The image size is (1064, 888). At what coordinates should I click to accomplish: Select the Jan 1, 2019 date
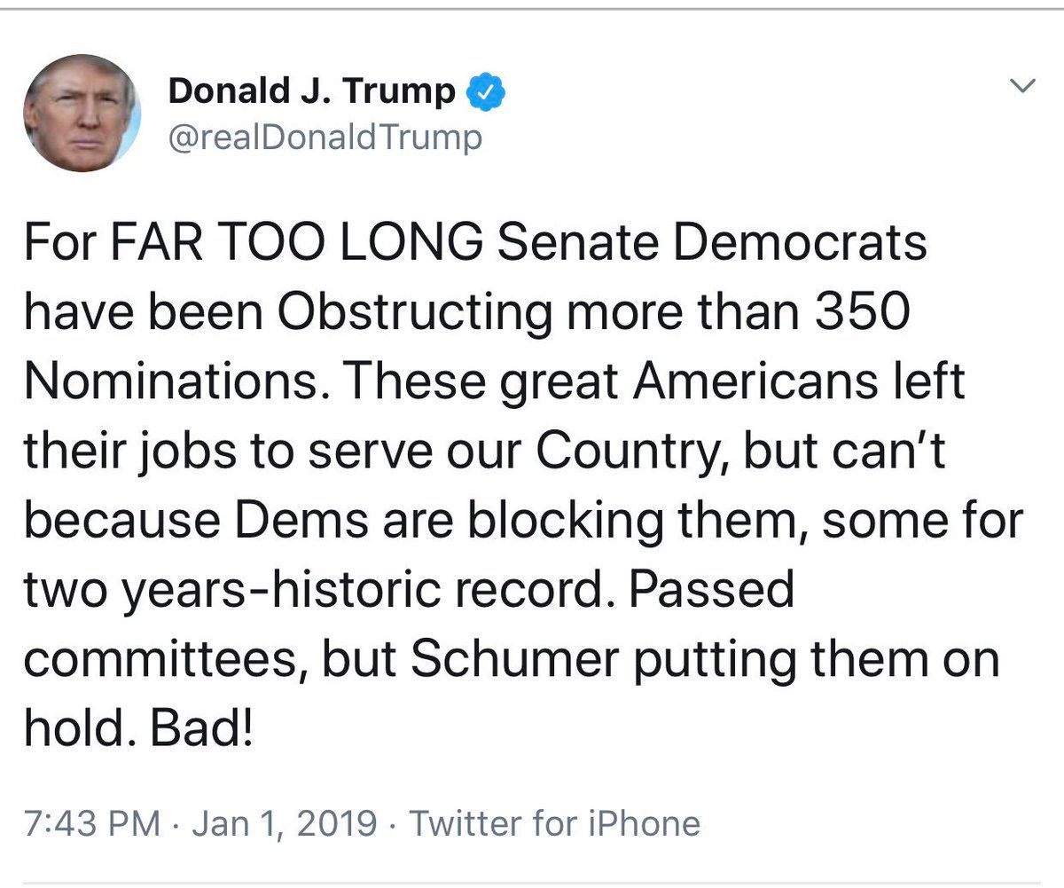pos(285,824)
